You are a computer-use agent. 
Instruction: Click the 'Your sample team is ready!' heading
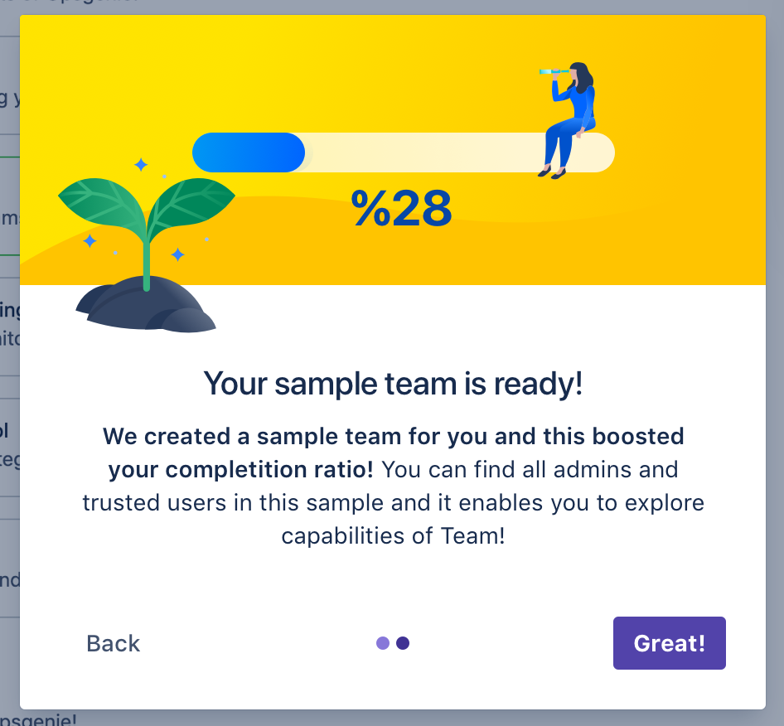[393, 384]
